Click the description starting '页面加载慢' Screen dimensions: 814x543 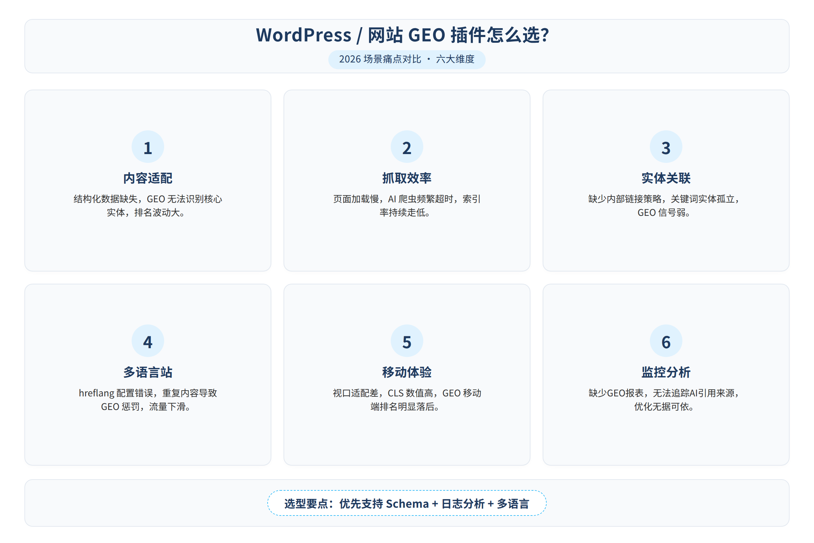point(407,206)
